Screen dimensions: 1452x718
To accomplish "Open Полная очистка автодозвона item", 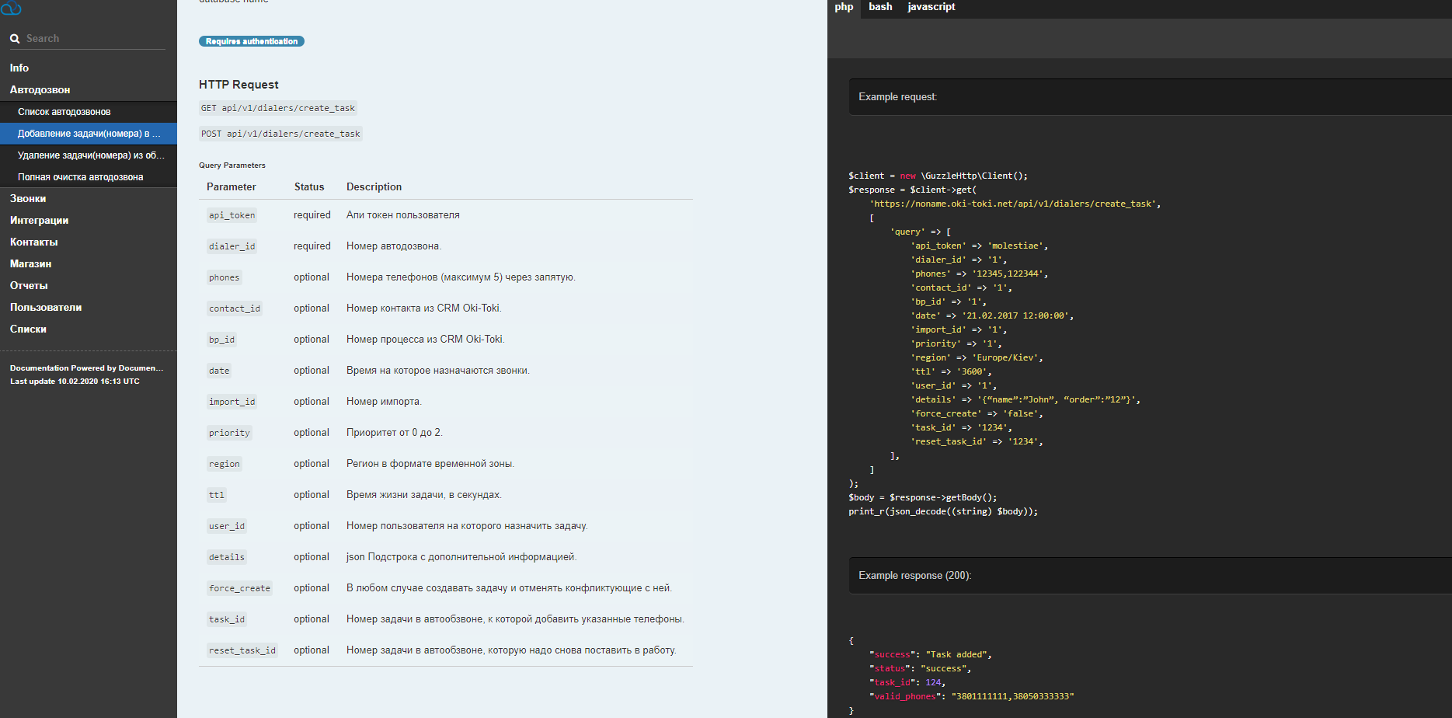I will tap(81, 177).
